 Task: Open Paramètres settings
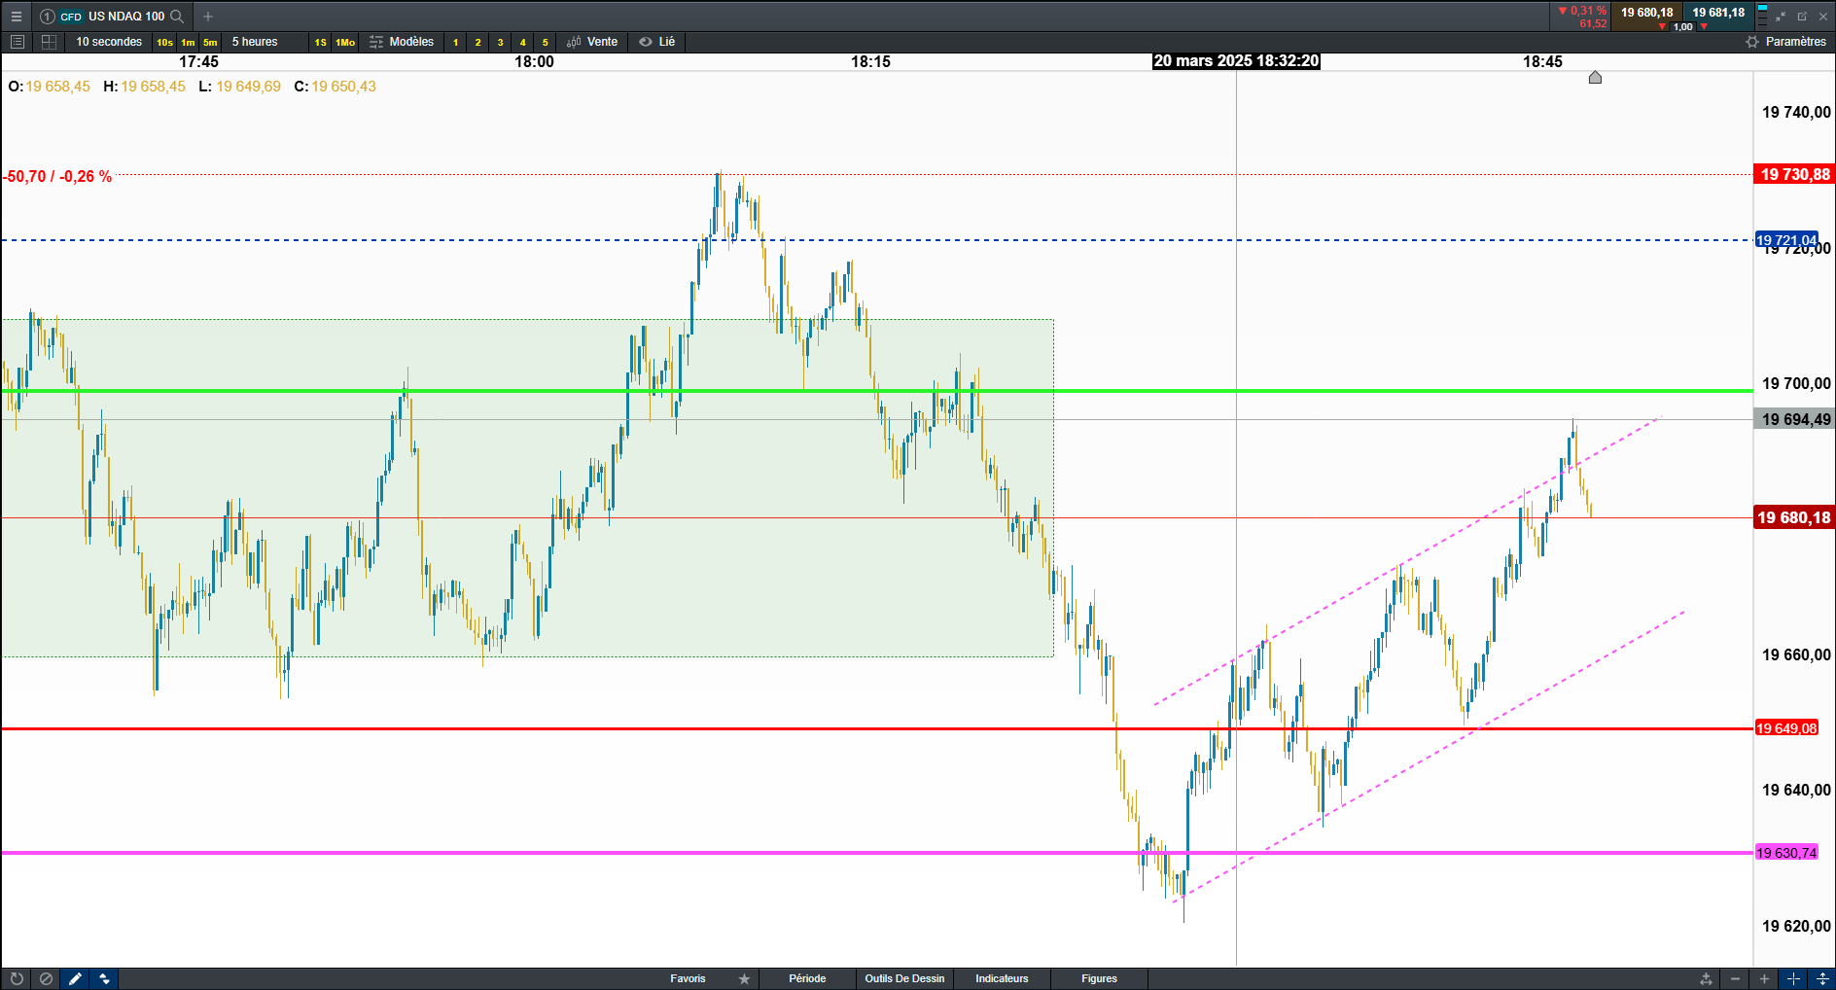[x=1795, y=42]
